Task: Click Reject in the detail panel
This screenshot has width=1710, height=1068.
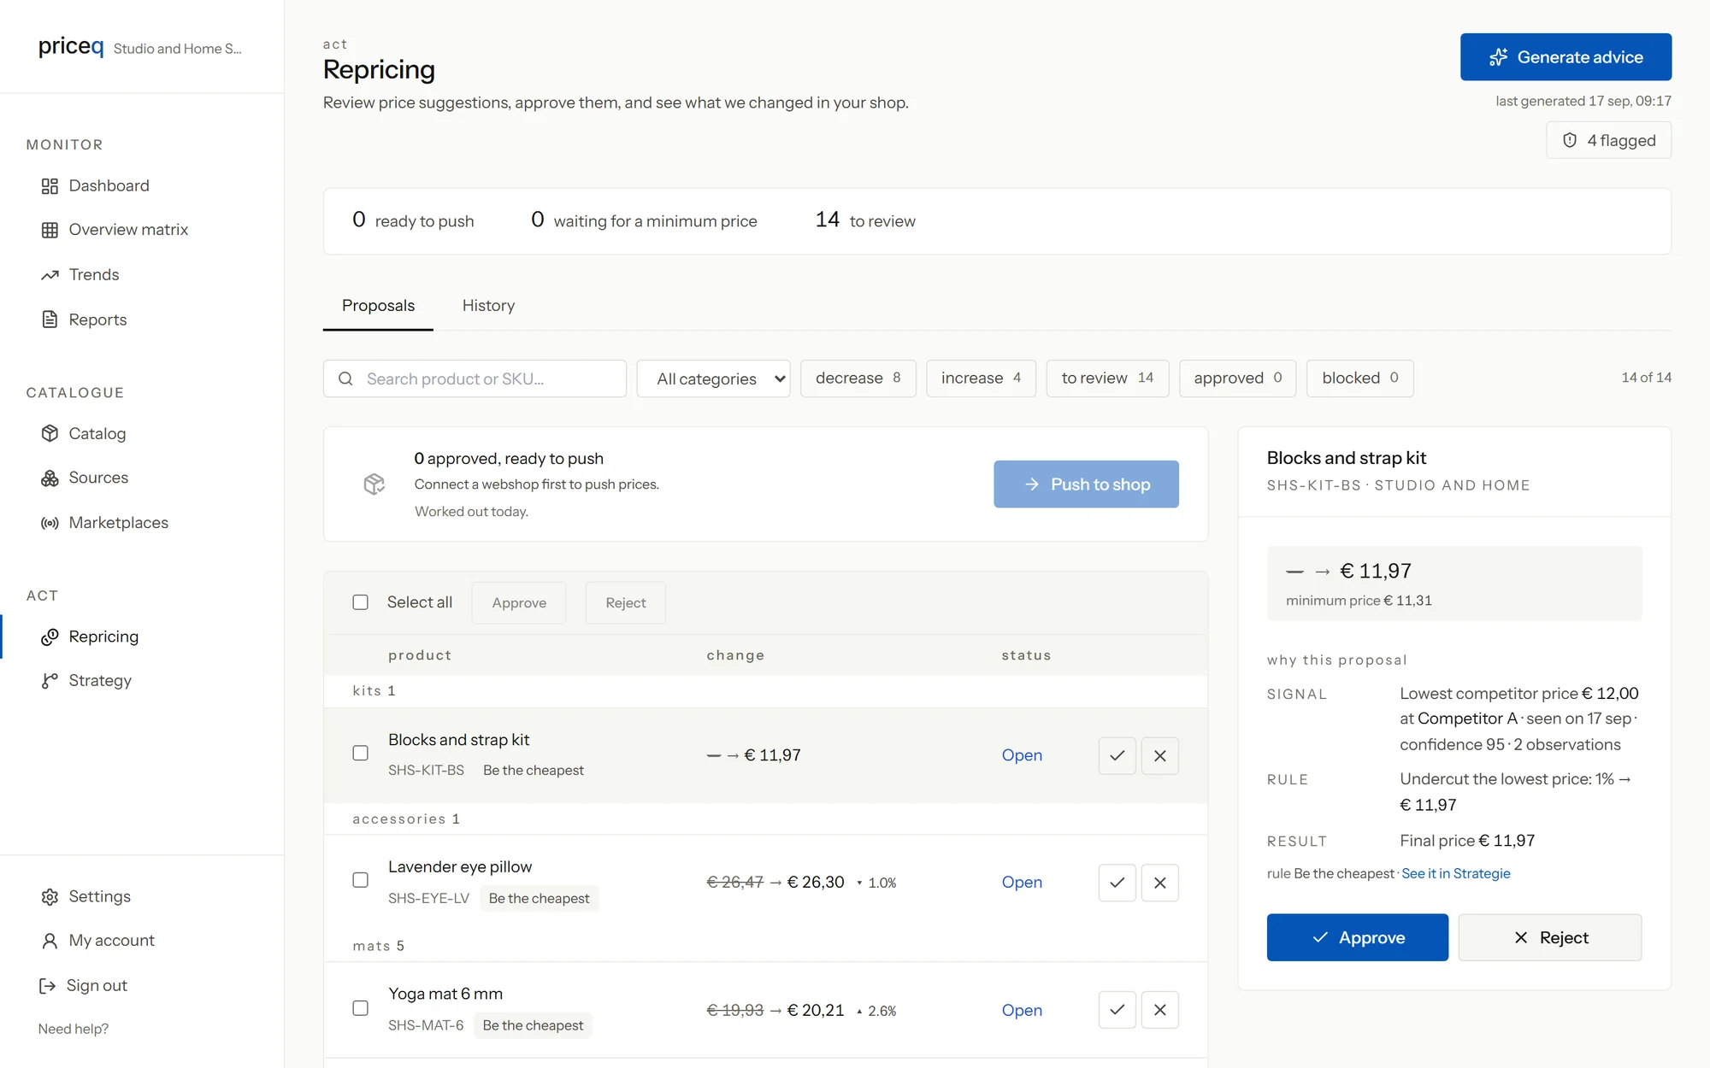Action: (1550, 937)
